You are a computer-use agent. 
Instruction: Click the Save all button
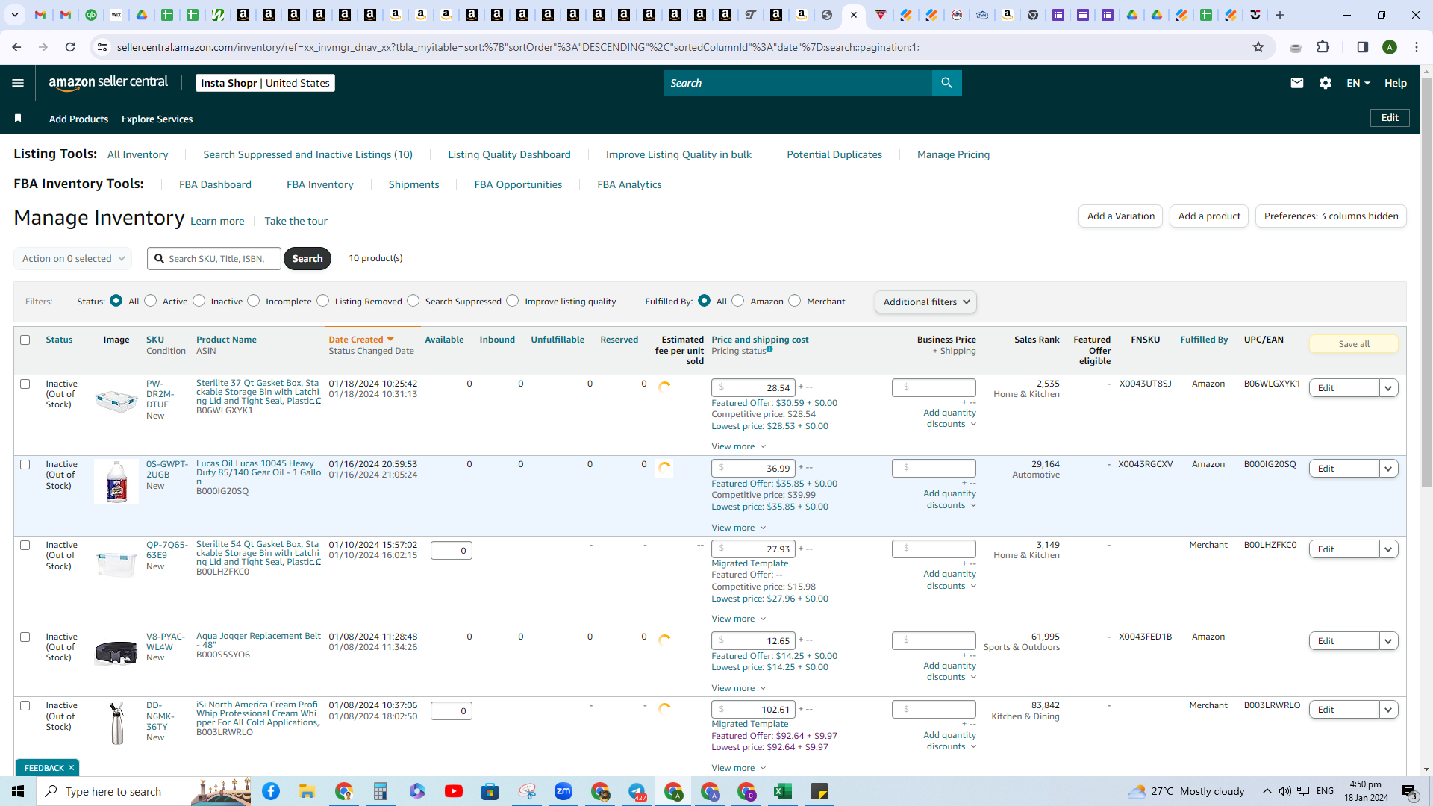click(1353, 344)
